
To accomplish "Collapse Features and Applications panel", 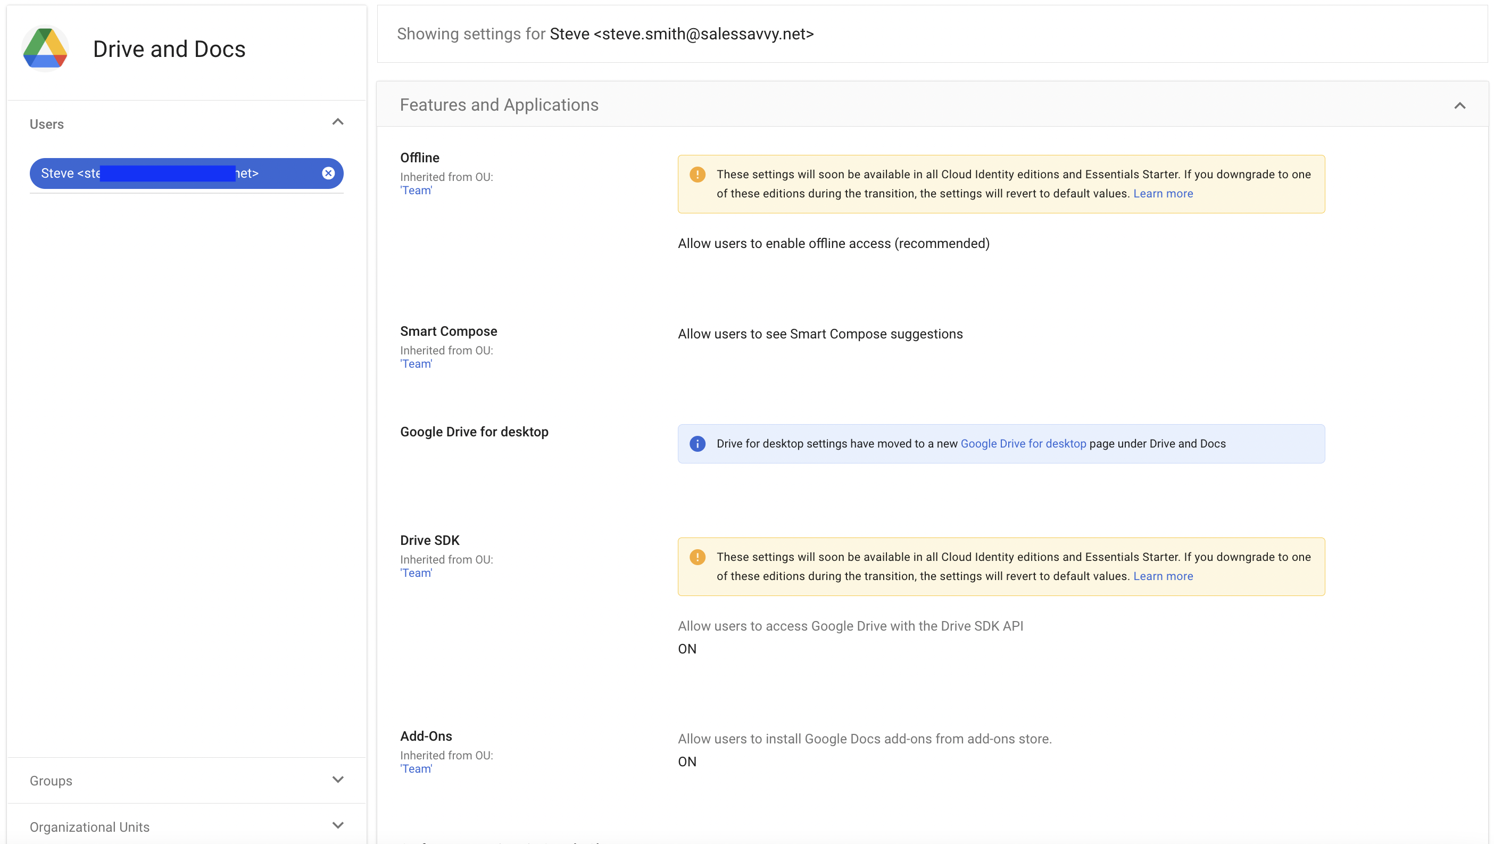I will coord(1459,105).
